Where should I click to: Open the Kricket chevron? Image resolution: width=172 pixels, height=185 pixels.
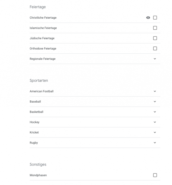coord(155,132)
